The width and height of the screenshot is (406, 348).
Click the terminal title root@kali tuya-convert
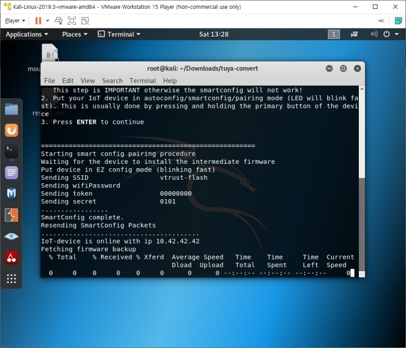click(x=202, y=69)
